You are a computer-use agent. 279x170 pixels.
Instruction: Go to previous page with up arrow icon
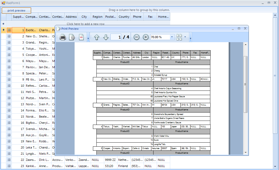point(96,37)
